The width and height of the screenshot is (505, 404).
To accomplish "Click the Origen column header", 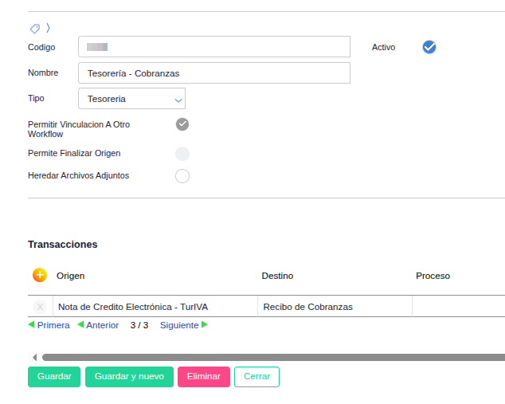I will pyautogui.click(x=70, y=276).
